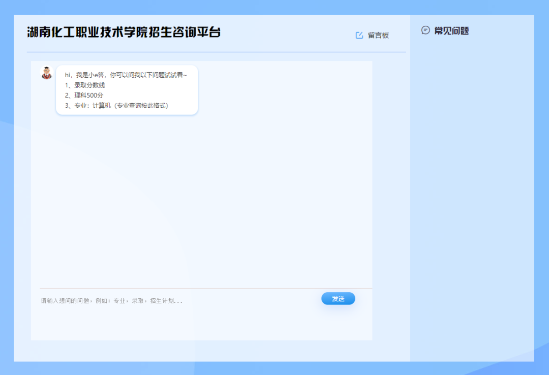This screenshot has height=375, width=549.
Task: Click the 留言板 pencil edit icon
Action: [359, 35]
